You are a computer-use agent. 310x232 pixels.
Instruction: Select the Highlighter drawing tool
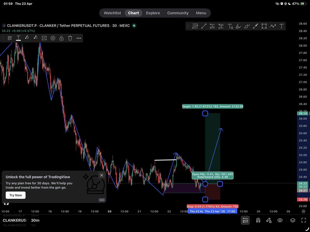point(238,26)
